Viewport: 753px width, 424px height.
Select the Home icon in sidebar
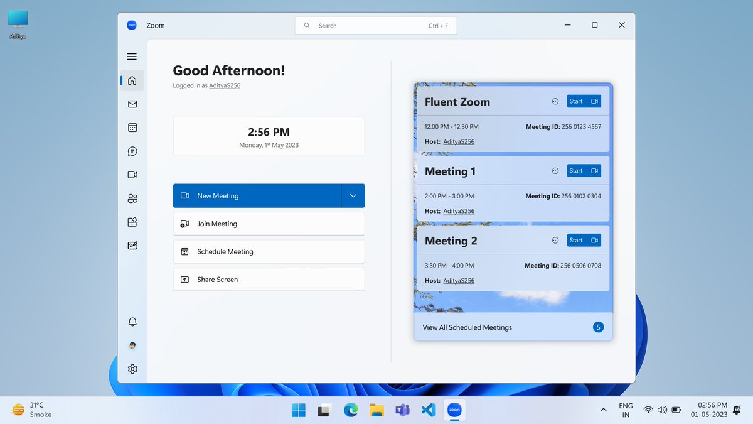(x=132, y=80)
